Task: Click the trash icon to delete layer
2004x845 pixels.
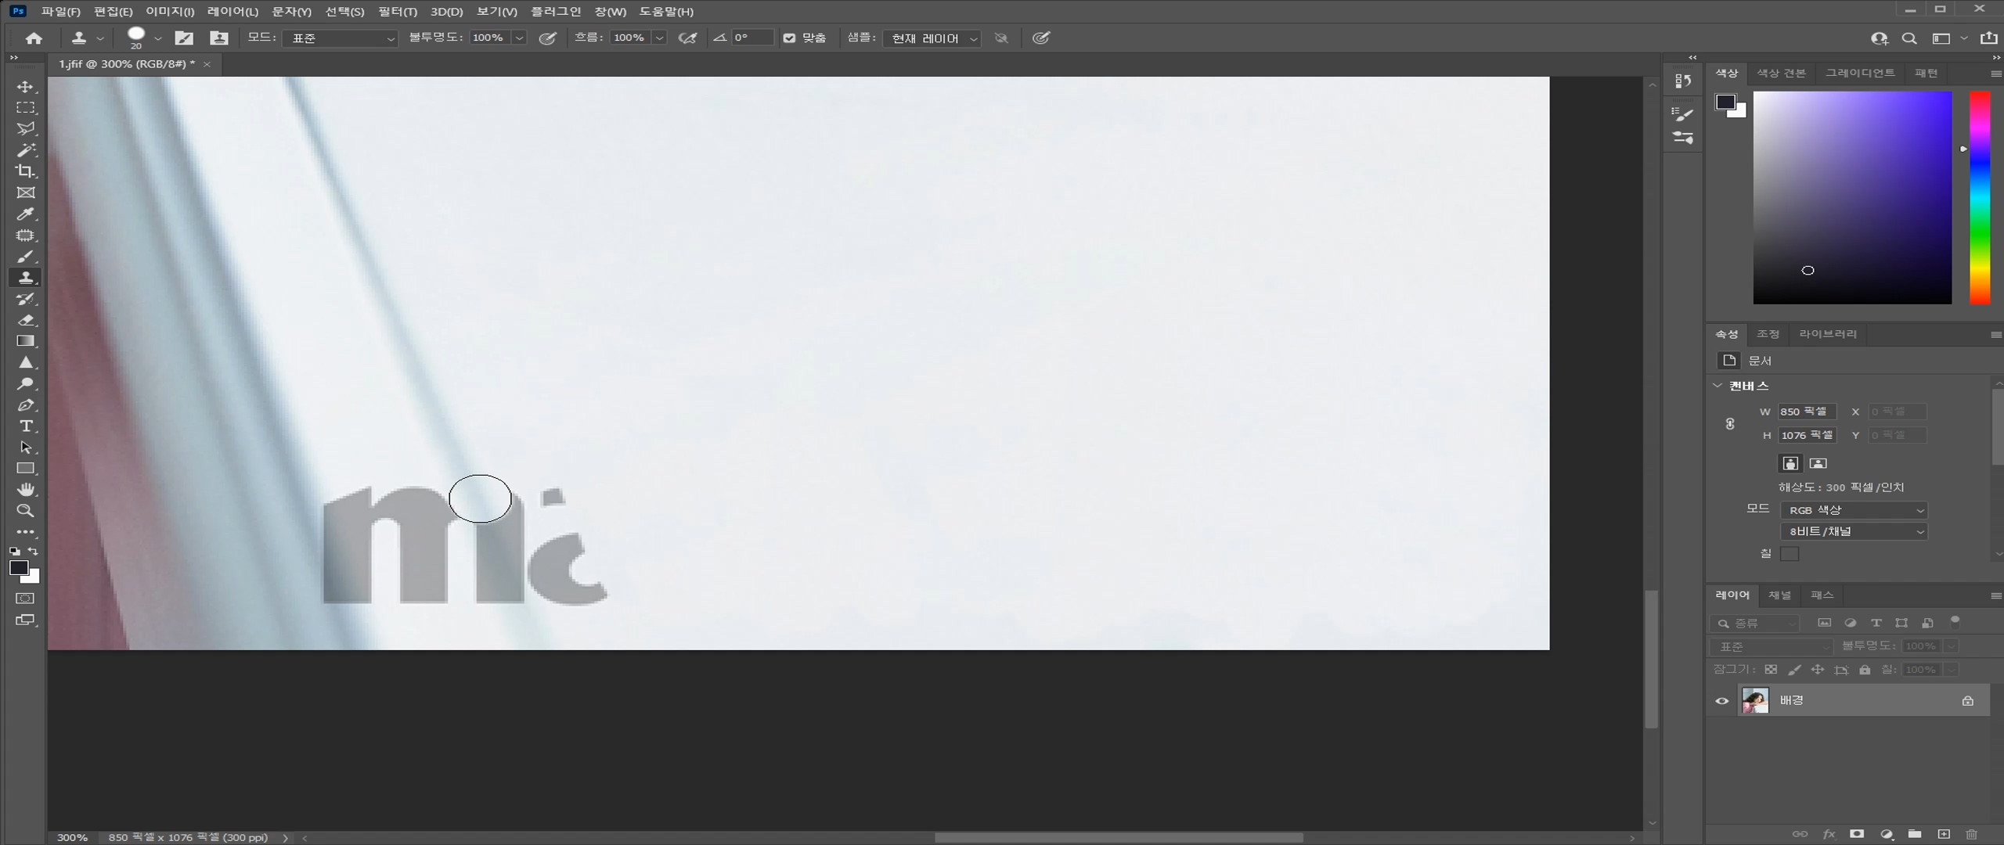Action: click(x=1971, y=834)
